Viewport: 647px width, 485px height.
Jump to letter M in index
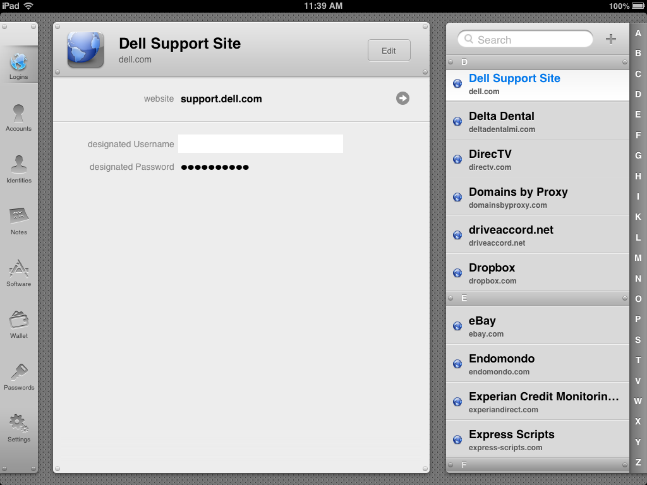638,258
